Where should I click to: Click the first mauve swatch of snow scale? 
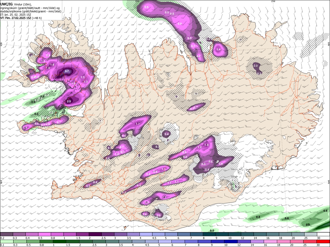pyautogui.click(x=6, y=234)
